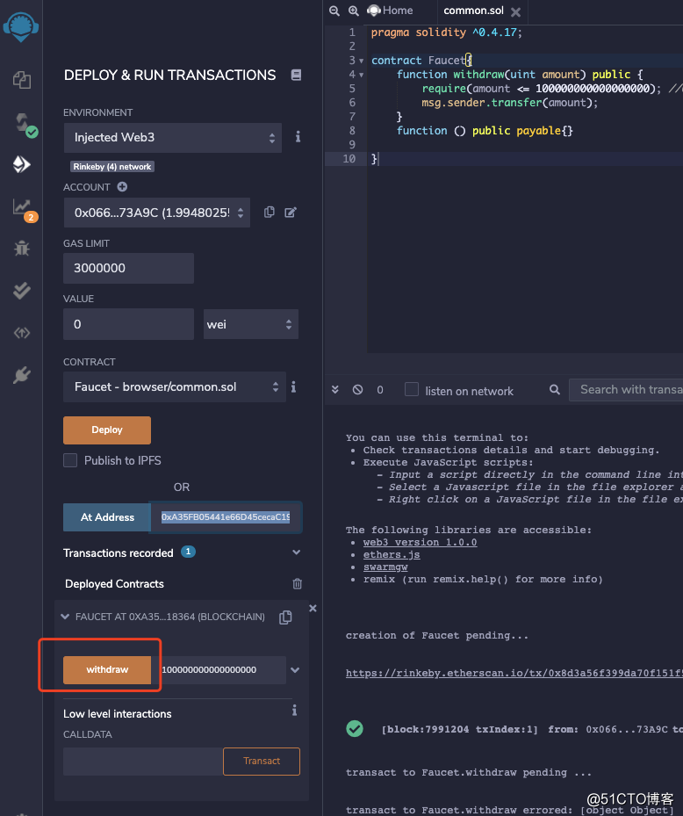Open the web3 version 1.0.0 link
Screen dimensions: 683x816
pyautogui.click(x=420, y=542)
